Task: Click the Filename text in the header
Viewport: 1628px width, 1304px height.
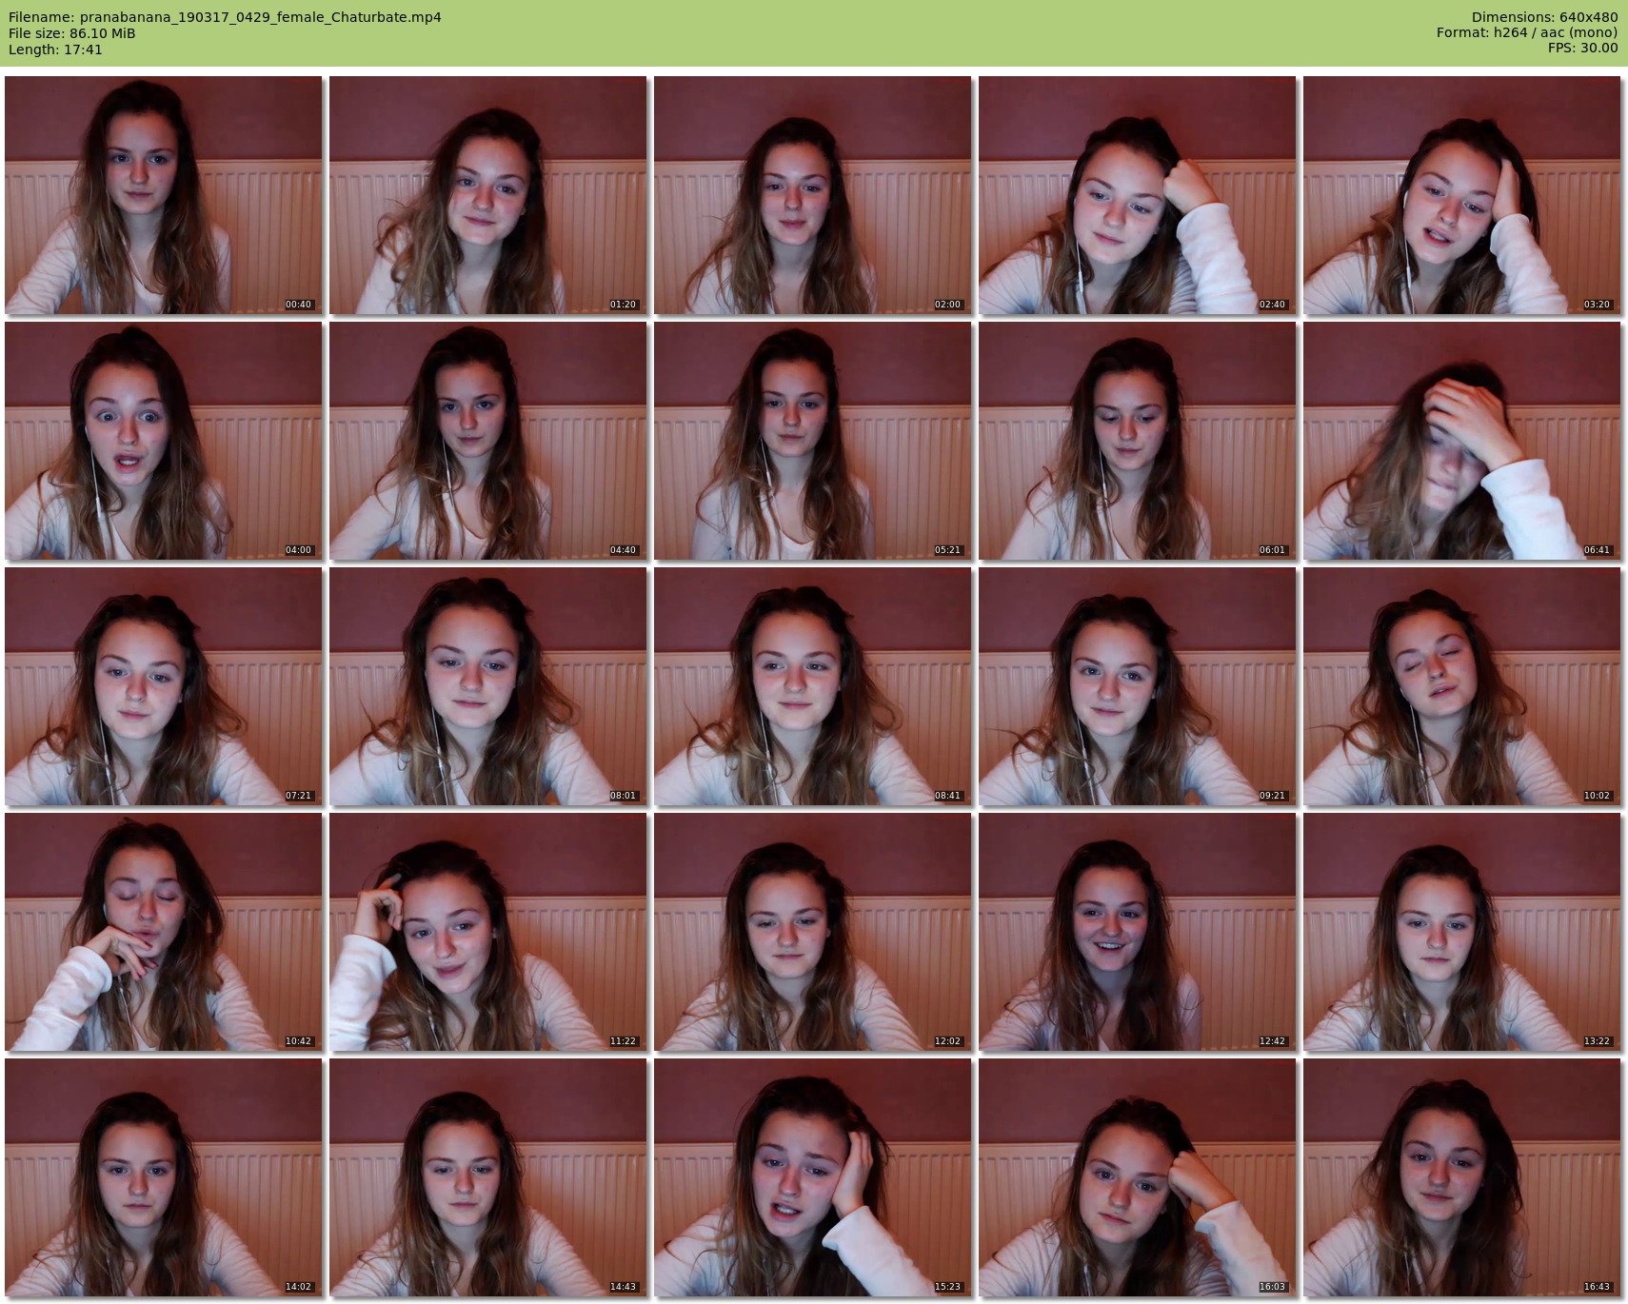Action: click(225, 17)
